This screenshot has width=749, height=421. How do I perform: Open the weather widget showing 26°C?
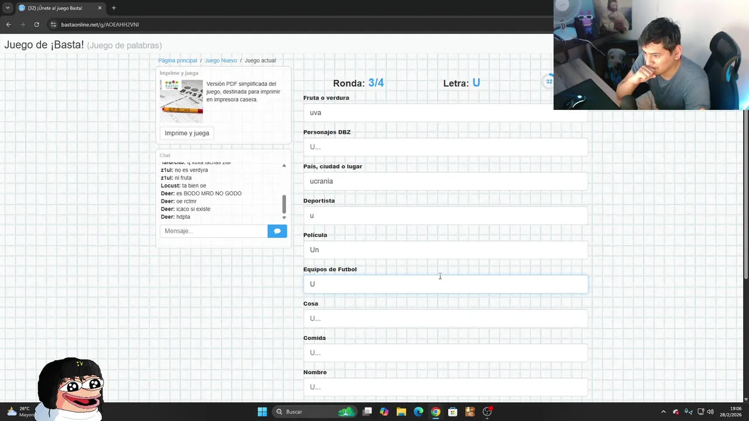point(20,412)
